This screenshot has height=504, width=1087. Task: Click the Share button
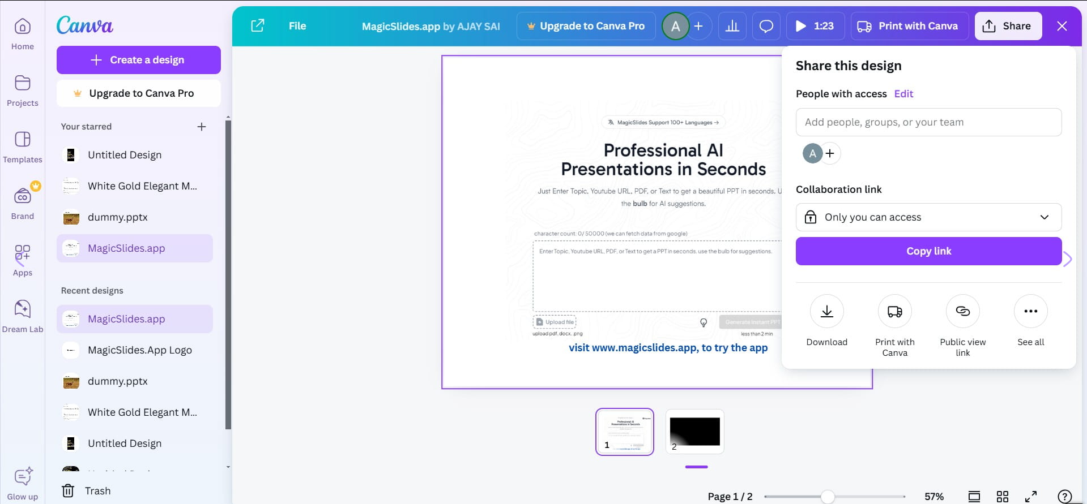pyautogui.click(x=1008, y=26)
